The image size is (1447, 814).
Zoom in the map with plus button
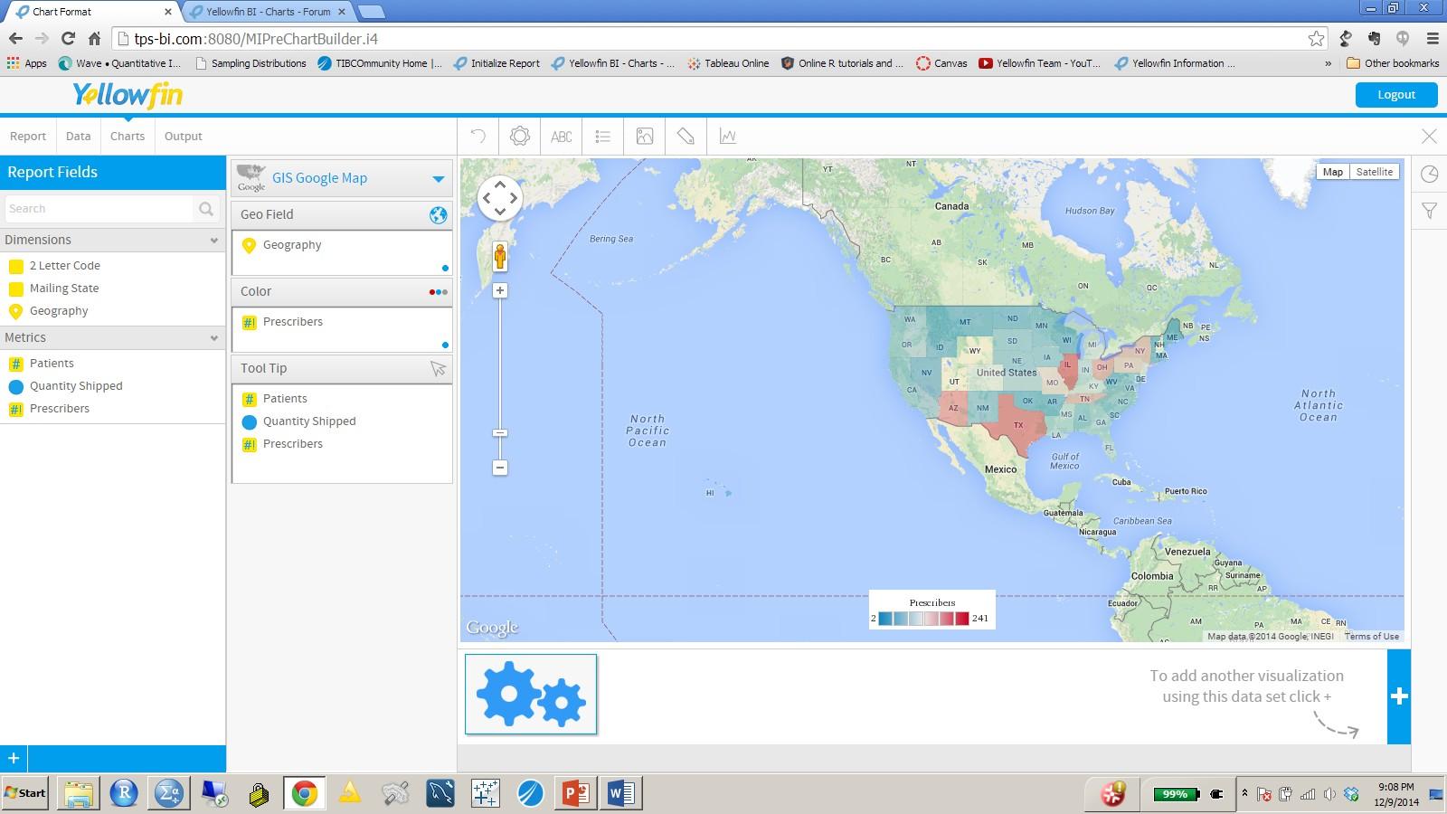[x=500, y=290]
